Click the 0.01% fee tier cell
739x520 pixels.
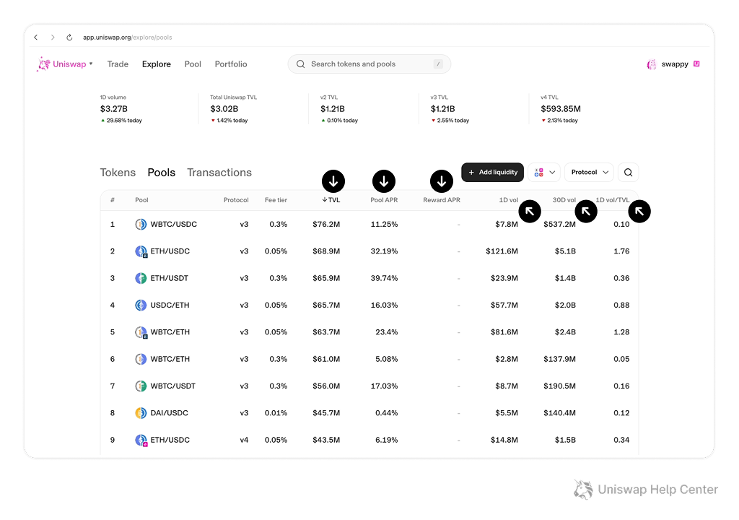(276, 413)
